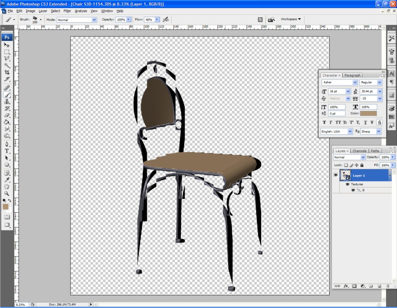Viewport: 397px width, 308px height.
Task: Select the Clone Stamp tool
Action: point(7,101)
